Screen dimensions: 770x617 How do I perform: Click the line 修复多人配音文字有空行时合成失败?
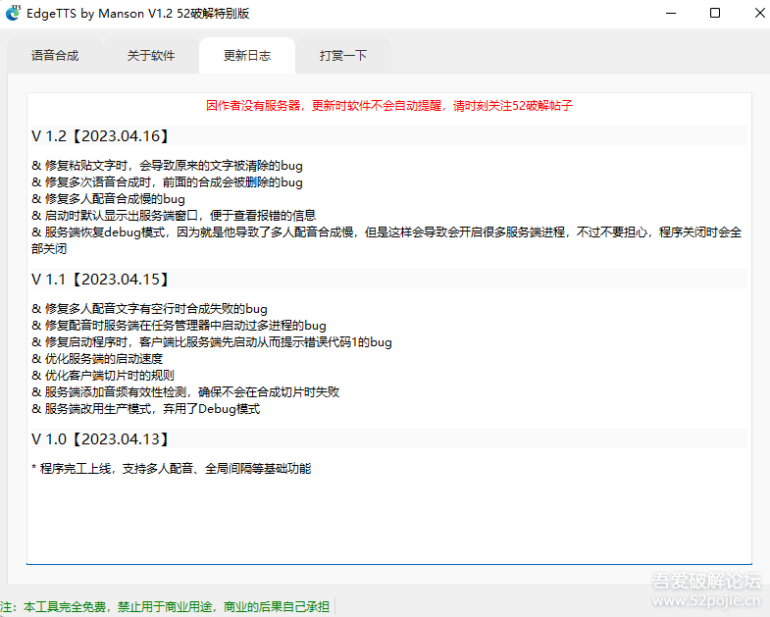[x=149, y=309]
